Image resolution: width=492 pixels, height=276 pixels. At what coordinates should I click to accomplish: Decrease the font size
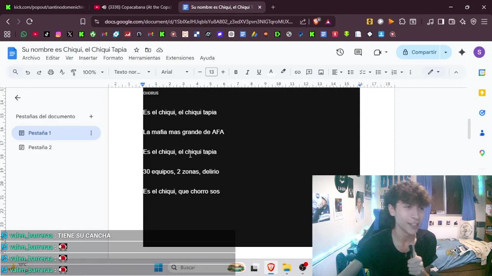tap(200, 72)
